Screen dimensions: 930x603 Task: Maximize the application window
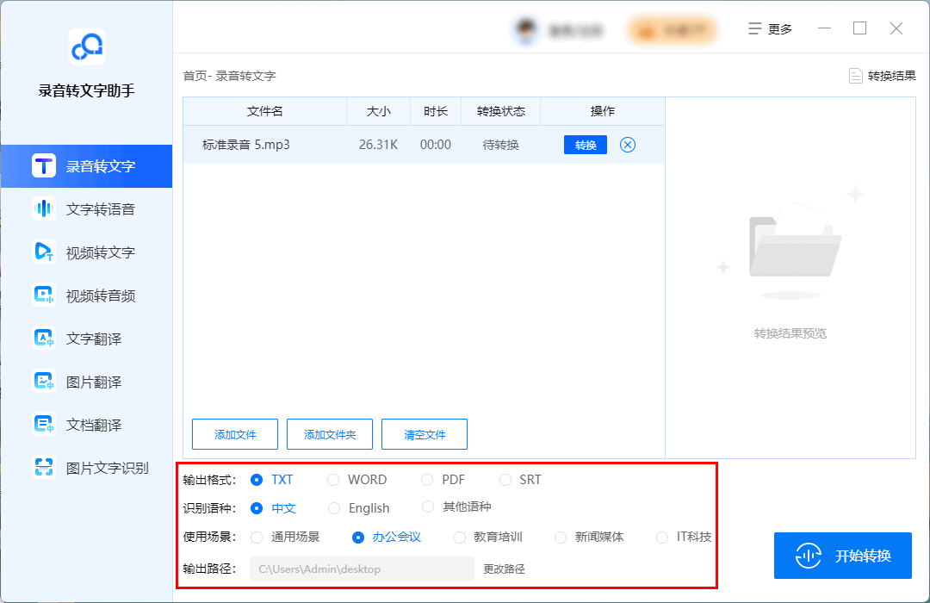(860, 28)
